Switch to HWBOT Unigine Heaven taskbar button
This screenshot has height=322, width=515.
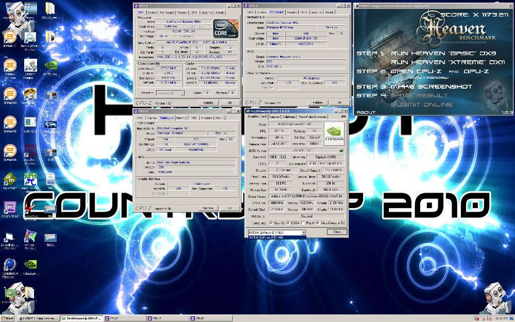click(38, 318)
